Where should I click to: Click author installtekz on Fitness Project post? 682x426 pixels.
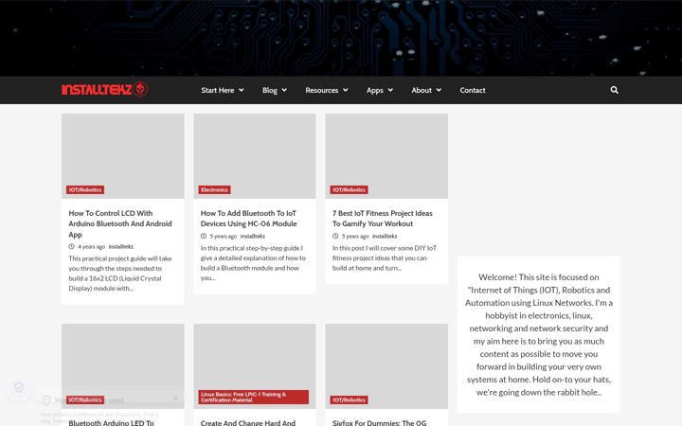385,236
